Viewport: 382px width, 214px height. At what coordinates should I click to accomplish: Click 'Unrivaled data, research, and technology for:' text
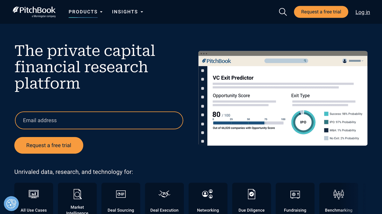74,172
